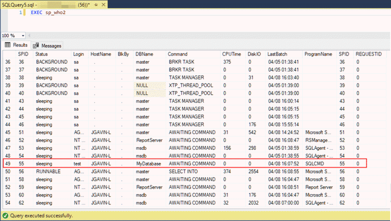The width and height of the screenshot is (391, 221).
Task: Pin the SQLQuery5.sql tab
Action: [96, 5]
